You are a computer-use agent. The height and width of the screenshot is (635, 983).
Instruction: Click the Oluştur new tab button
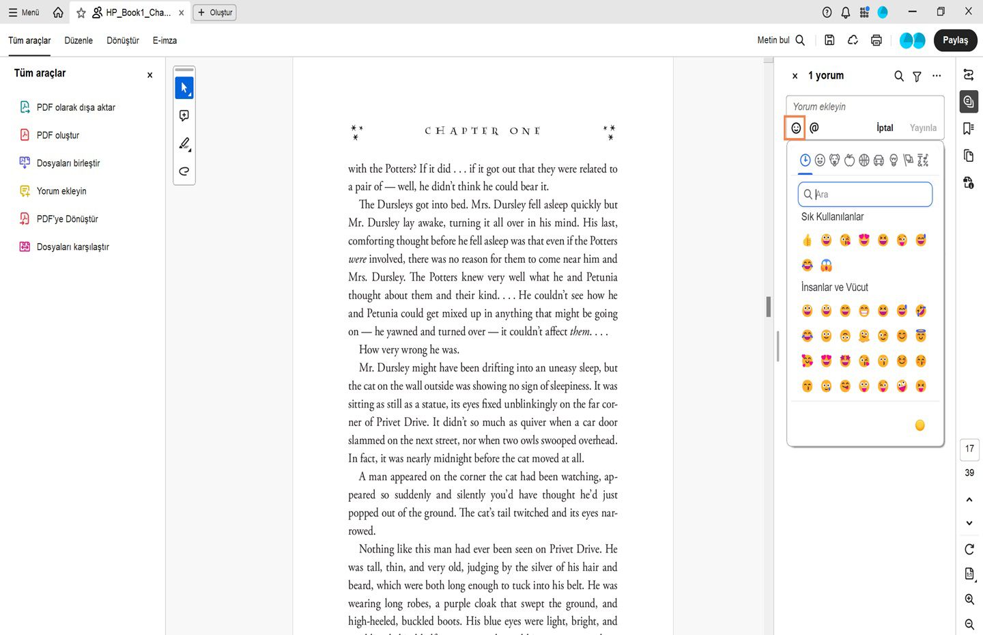pos(215,12)
